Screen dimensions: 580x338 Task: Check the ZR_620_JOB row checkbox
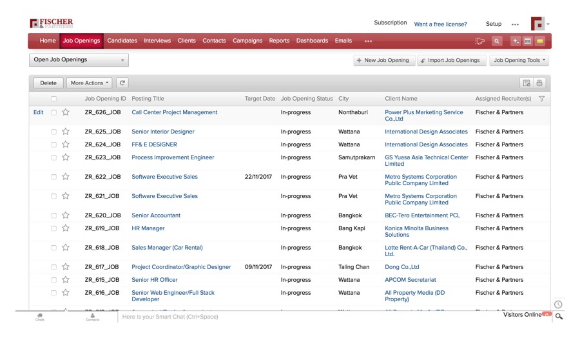point(54,215)
